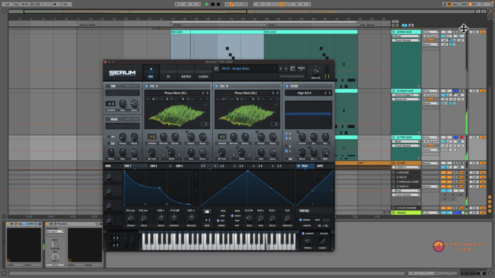
Task: Toggle MIDI map mode button
Action: click(464, 5)
